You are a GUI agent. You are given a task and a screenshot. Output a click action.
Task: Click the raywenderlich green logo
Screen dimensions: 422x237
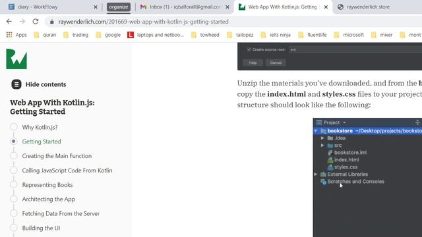click(x=16, y=59)
